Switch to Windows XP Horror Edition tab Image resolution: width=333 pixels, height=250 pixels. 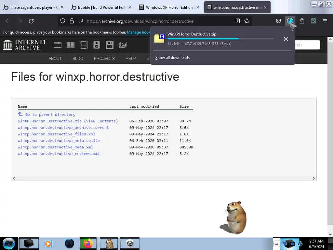click(169, 7)
